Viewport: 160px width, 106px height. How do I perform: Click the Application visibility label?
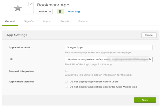click(x=21, y=82)
